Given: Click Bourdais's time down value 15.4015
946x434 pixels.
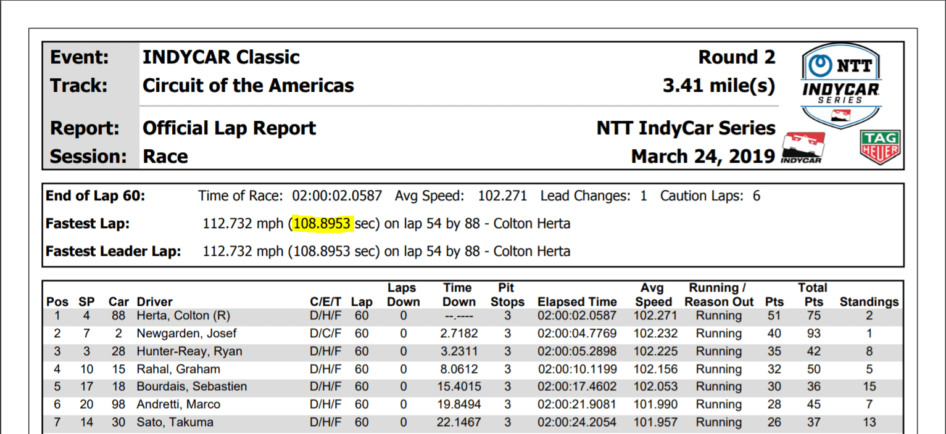Looking at the screenshot, I should tap(458, 387).
